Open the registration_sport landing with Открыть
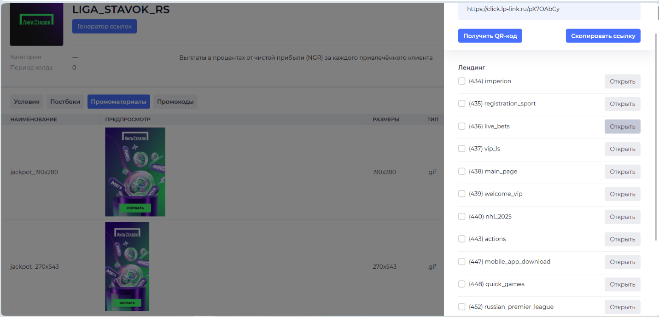Viewport: 659px width, 317px height. click(x=622, y=104)
